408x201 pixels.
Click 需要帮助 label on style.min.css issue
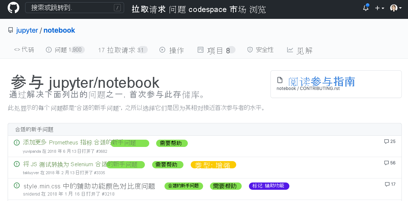coord(226,186)
